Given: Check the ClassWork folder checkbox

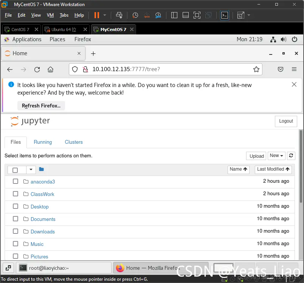Looking at the screenshot, I should click(x=16, y=194).
